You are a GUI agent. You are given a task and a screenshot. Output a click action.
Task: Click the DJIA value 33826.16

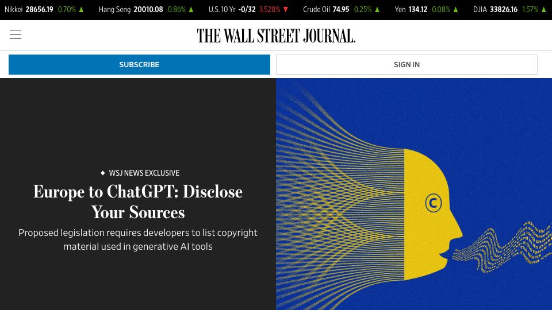(x=504, y=10)
